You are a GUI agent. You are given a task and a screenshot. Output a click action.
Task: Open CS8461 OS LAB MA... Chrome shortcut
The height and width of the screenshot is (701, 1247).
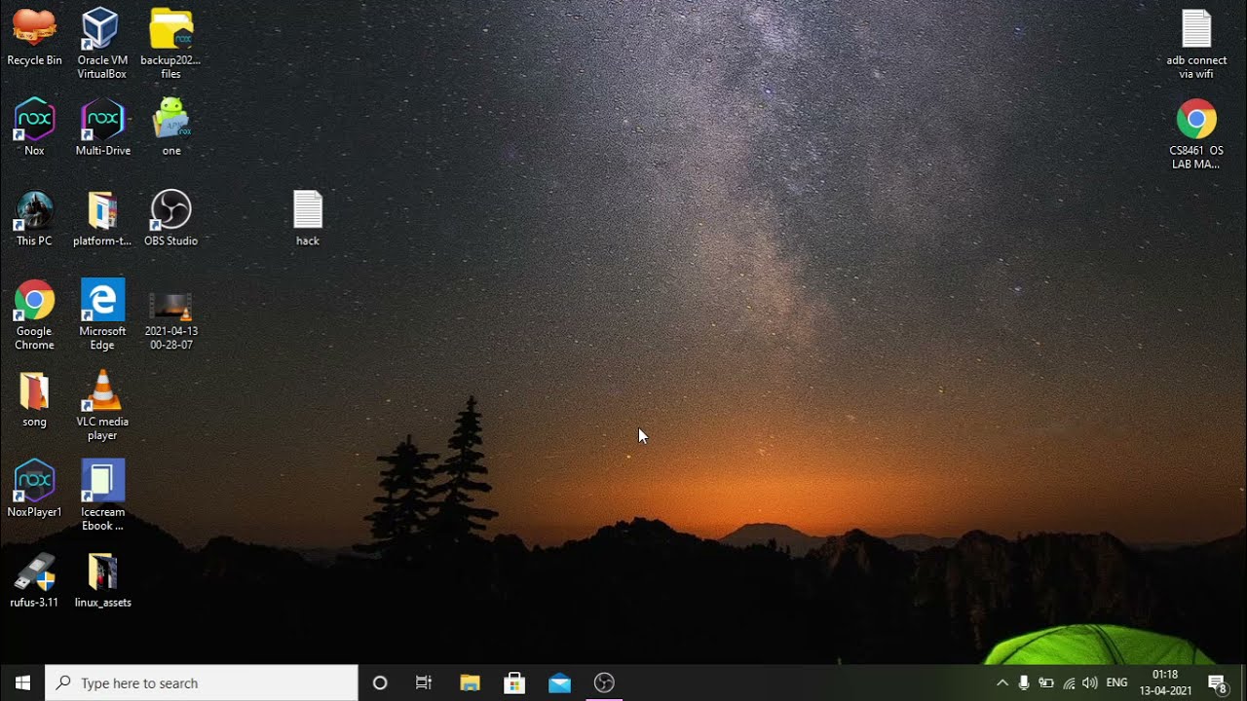(x=1196, y=134)
